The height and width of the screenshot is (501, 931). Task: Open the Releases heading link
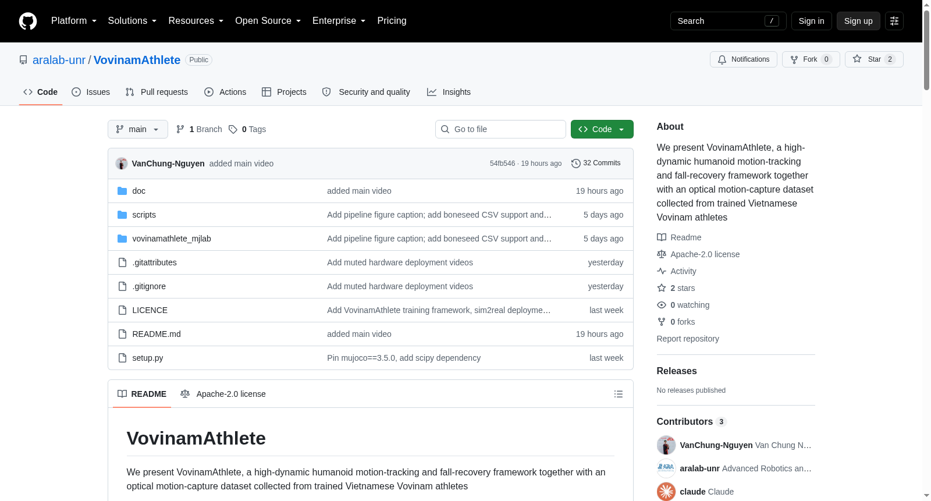(x=677, y=371)
